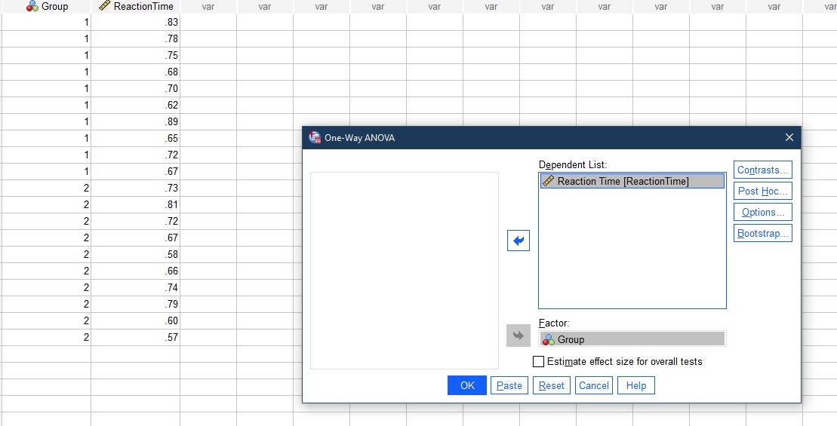
Task: Select cell with ReactionTime .58
Action: point(136,254)
